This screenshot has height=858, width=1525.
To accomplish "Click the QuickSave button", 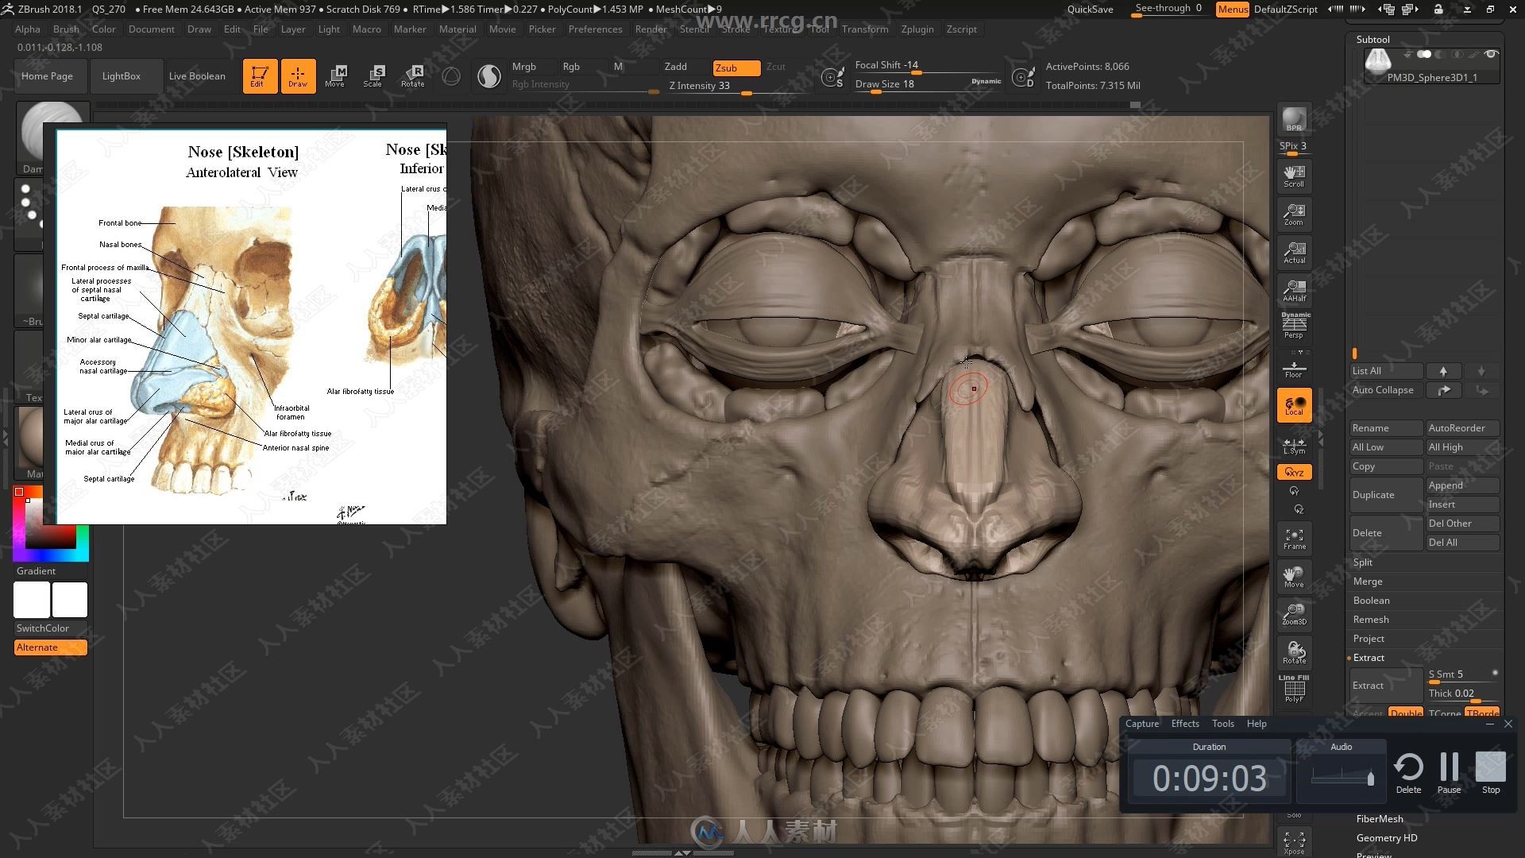I will click(1090, 10).
